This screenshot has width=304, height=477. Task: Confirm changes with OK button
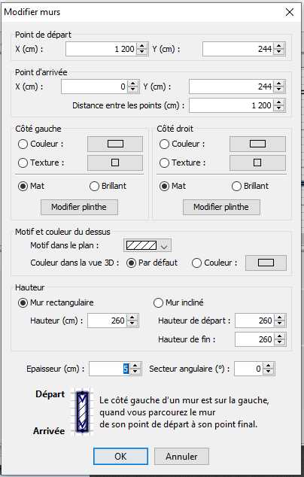120,457
